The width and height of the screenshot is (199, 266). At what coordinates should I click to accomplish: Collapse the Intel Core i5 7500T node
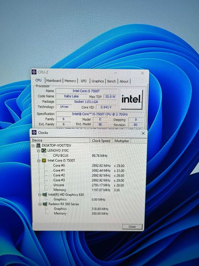39,161
